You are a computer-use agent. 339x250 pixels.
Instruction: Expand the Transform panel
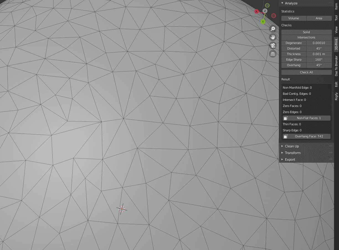click(292, 153)
